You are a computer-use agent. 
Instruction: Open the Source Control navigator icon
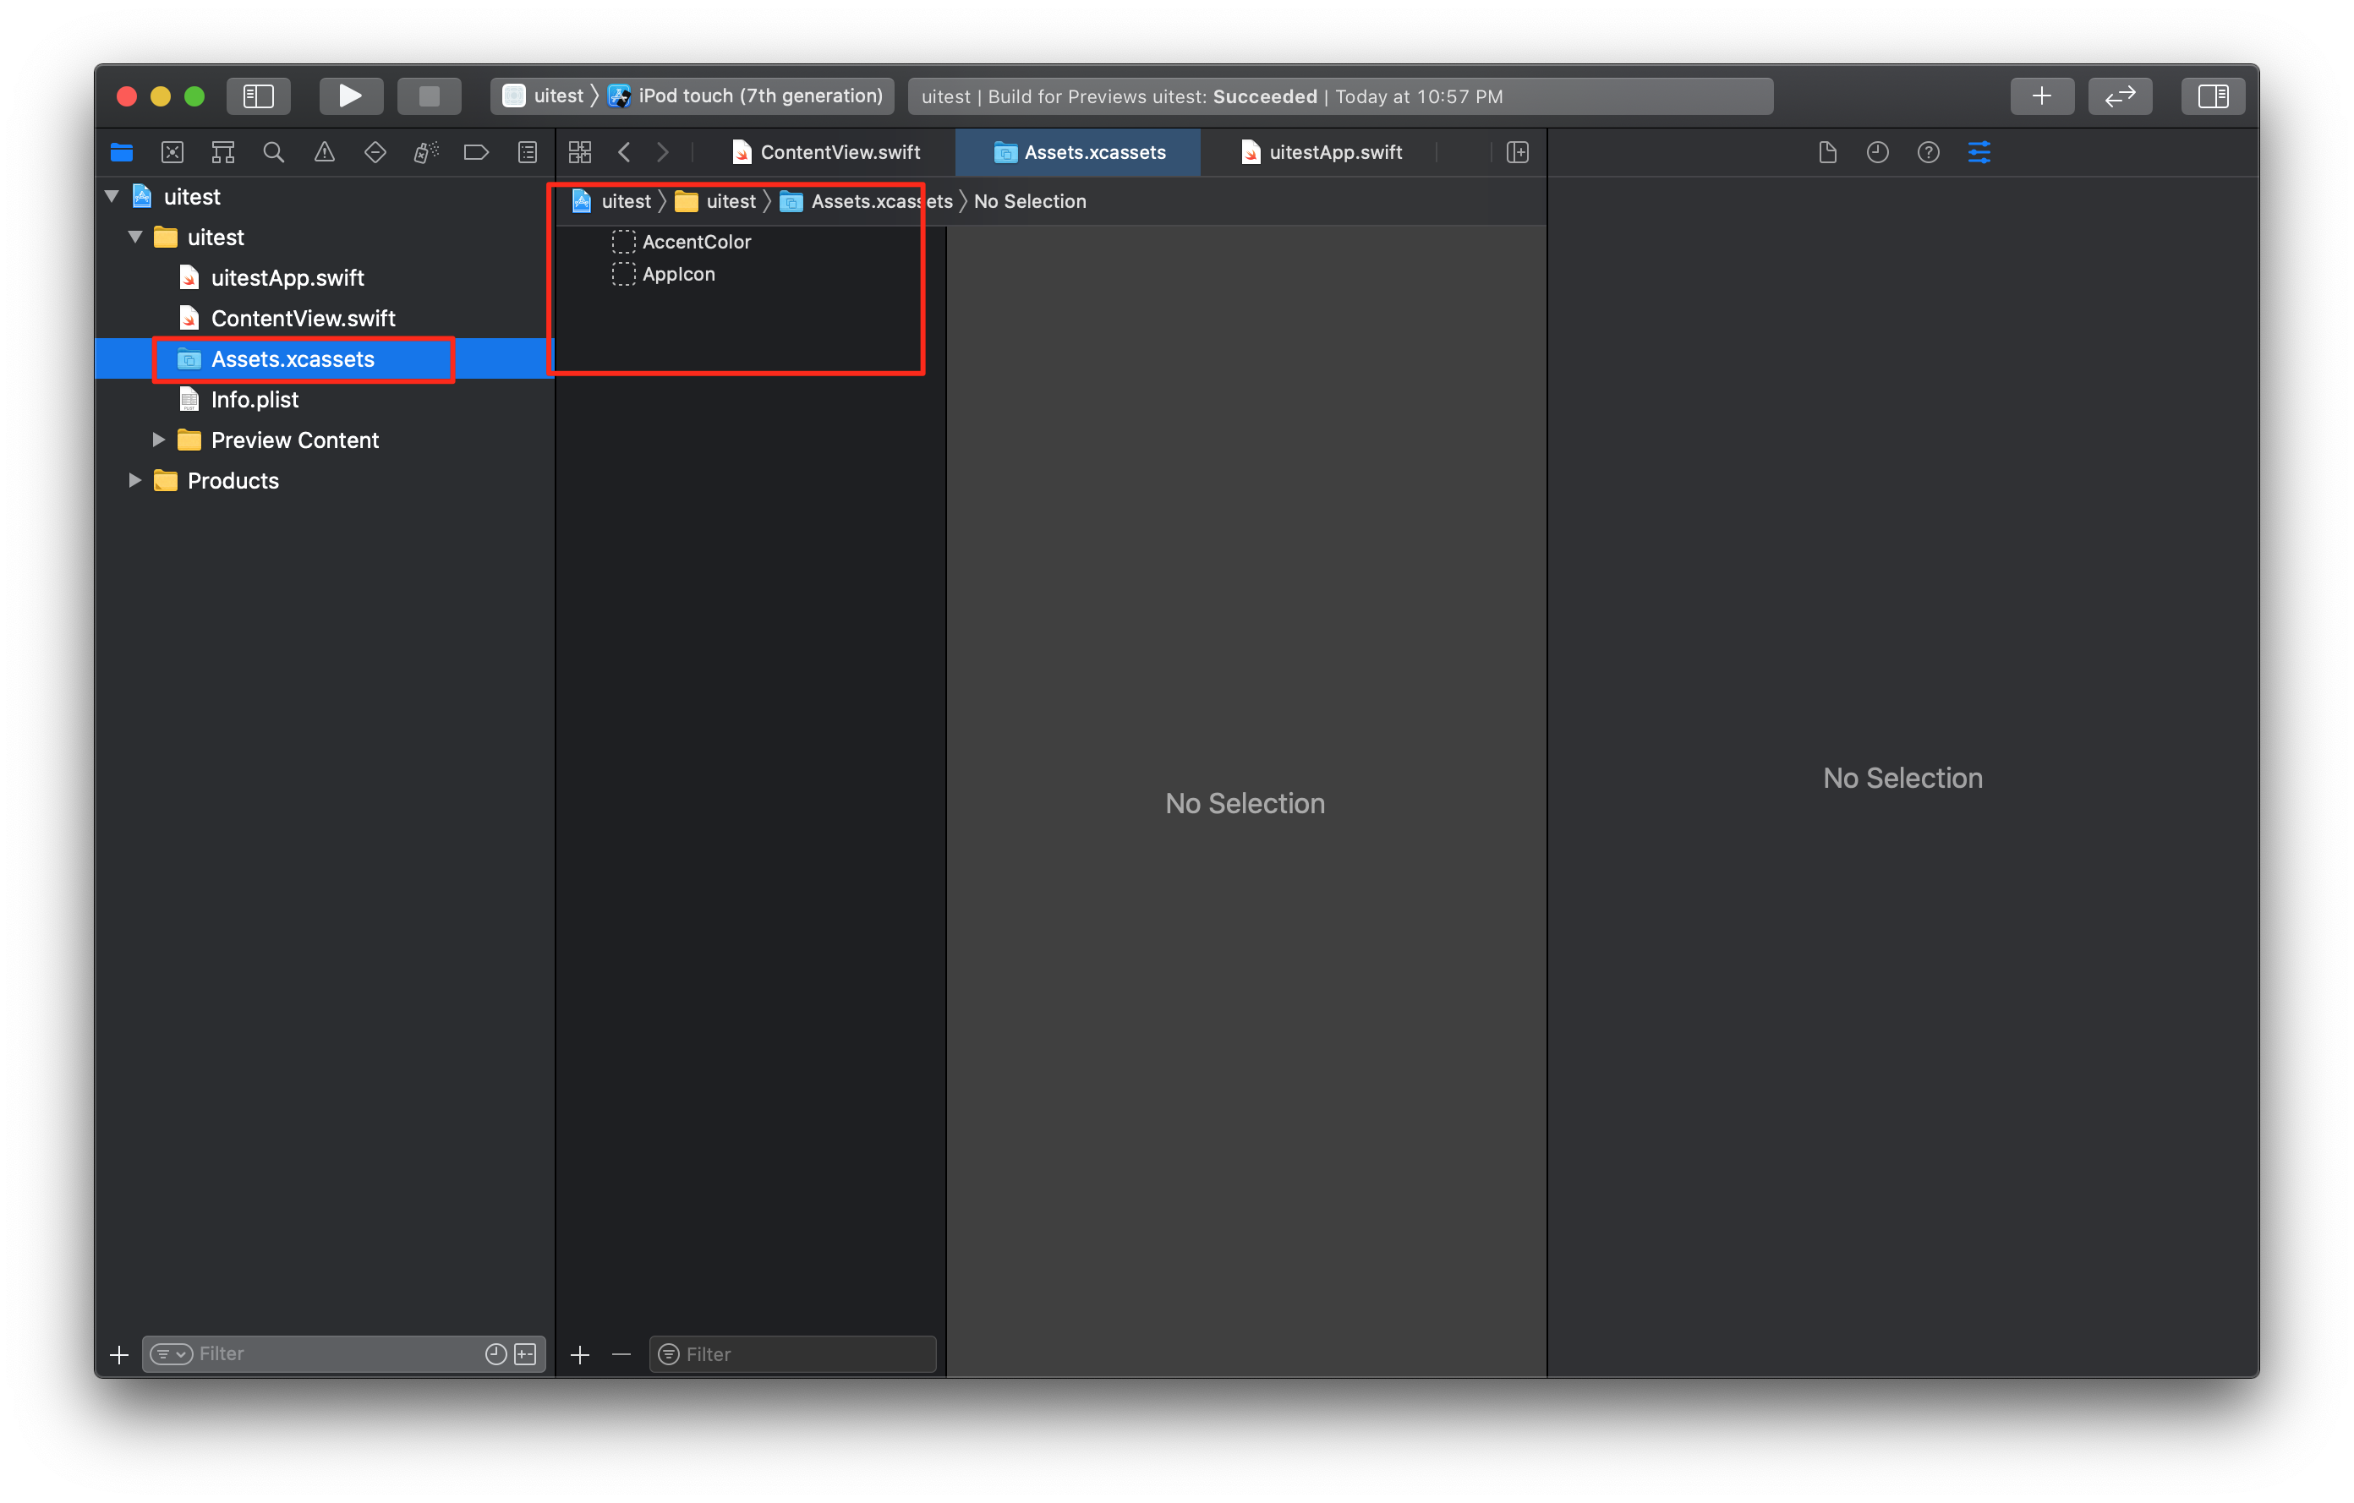(172, 152)
